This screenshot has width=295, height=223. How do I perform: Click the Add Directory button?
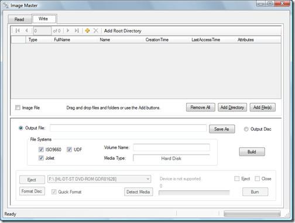[232, 107]
